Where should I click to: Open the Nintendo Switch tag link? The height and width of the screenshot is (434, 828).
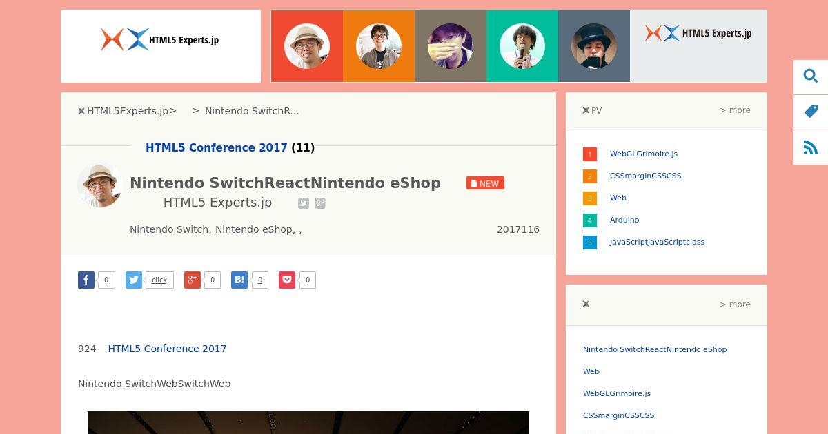coord(169,229)
